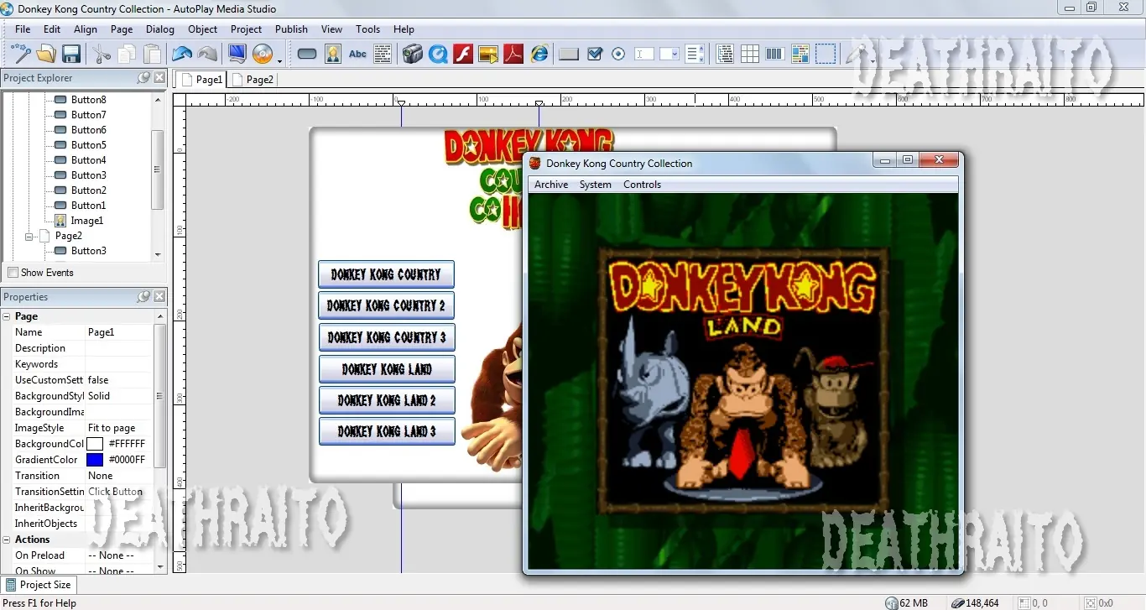Open the Publish menu
The image size is (1146, 610).
point(291,29)
